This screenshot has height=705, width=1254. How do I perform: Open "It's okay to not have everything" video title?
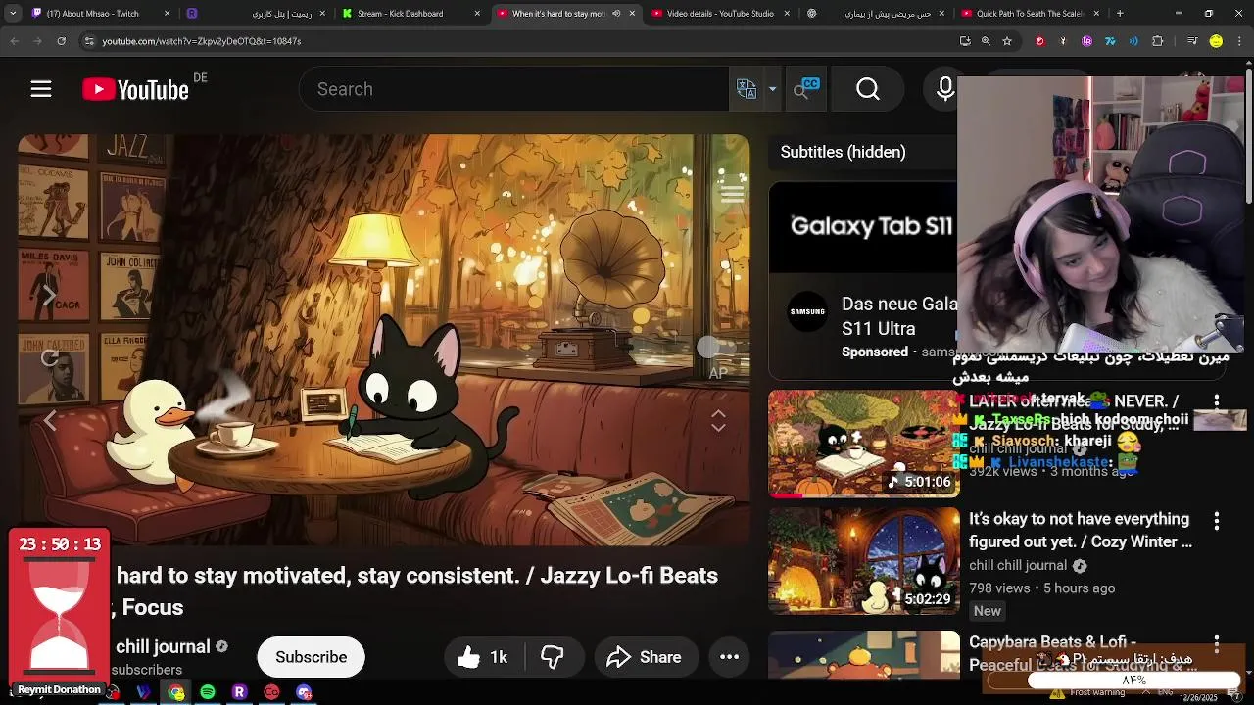tap(1081, 530)
